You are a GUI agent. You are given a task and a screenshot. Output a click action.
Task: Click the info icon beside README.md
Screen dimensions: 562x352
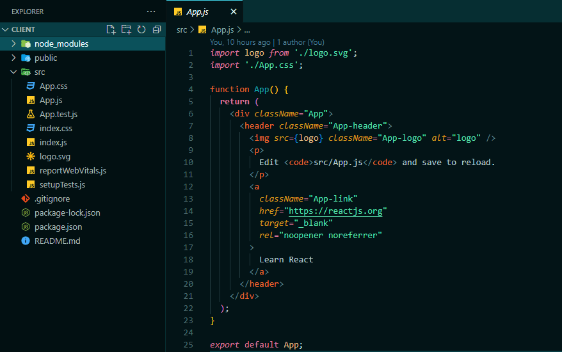point(26,241)
